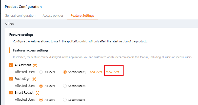This screenshot has width=198, height=105.
Task: Toggle the Foxit eSign checkbox
Action: pos(11,79)
